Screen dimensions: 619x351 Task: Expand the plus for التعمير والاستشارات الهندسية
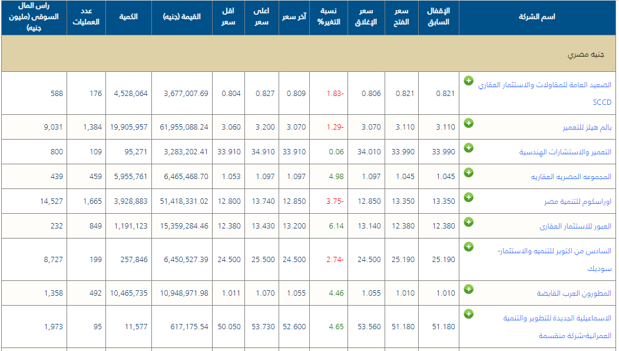pyautogui.click(x=468, y=148)
